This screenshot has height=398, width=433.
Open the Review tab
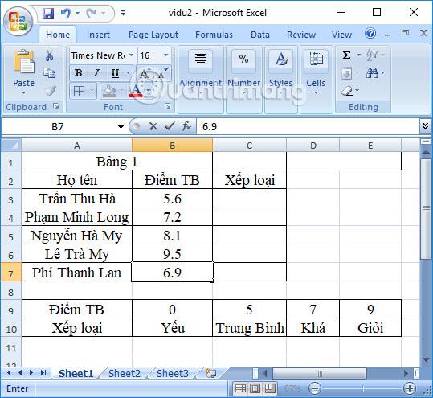pos(301,35)
